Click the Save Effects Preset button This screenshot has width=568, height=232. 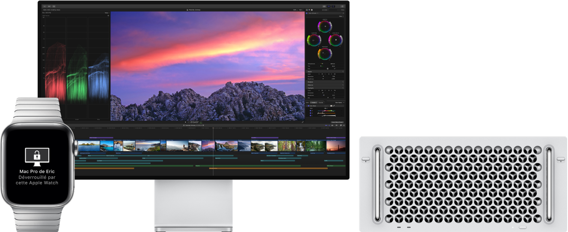tap(338, 122)
